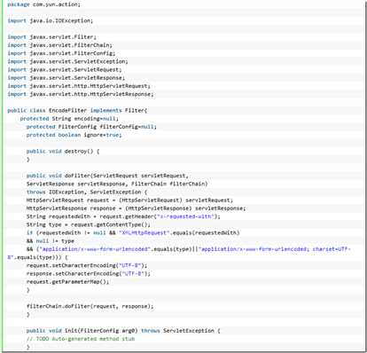Click 'public void init(FilterConfig arg0)' line
This screenshot has height=353, width=367.
[x=123, y=331]
